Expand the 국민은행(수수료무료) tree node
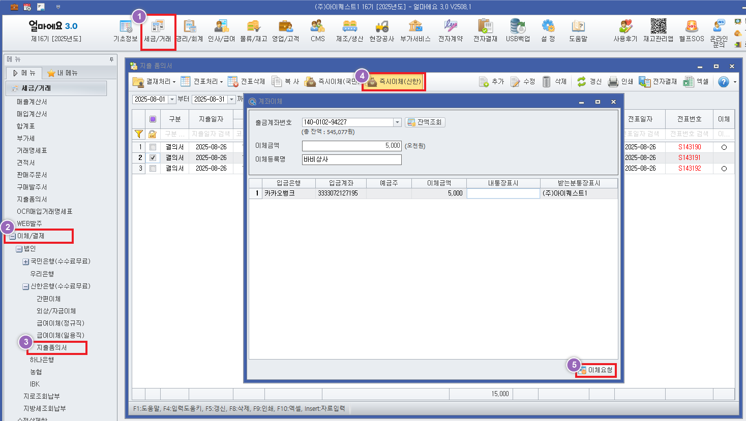The image size is (746, 421). pyautogui.click(x=25, y=262)
